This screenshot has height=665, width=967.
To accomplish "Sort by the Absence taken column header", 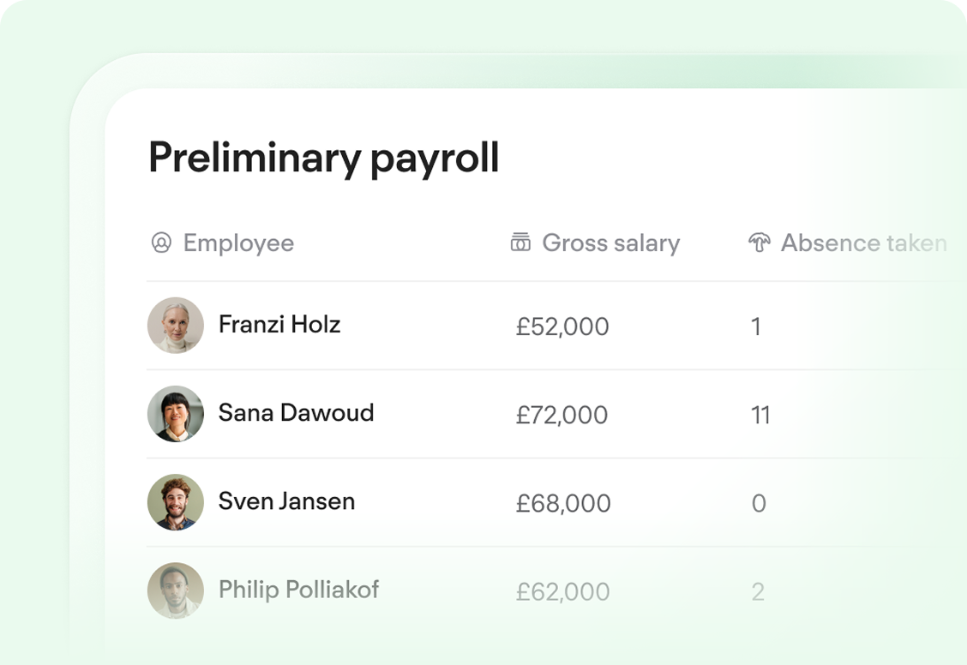I will (x=862, y=243).
